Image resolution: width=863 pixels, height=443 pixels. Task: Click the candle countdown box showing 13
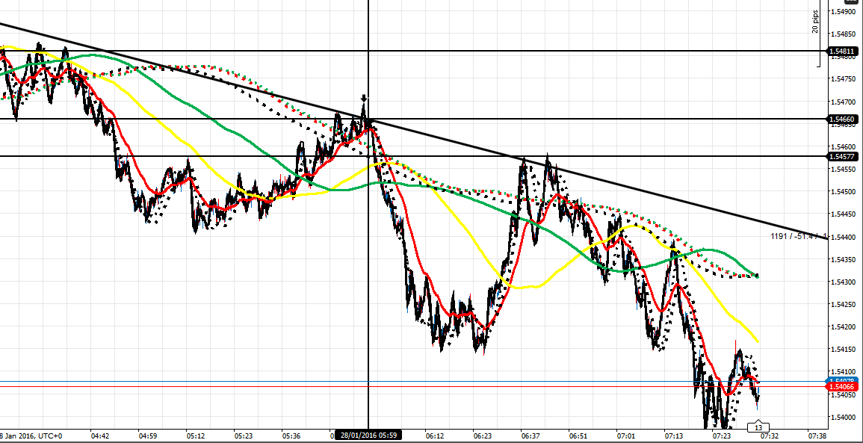coord(758,427)
